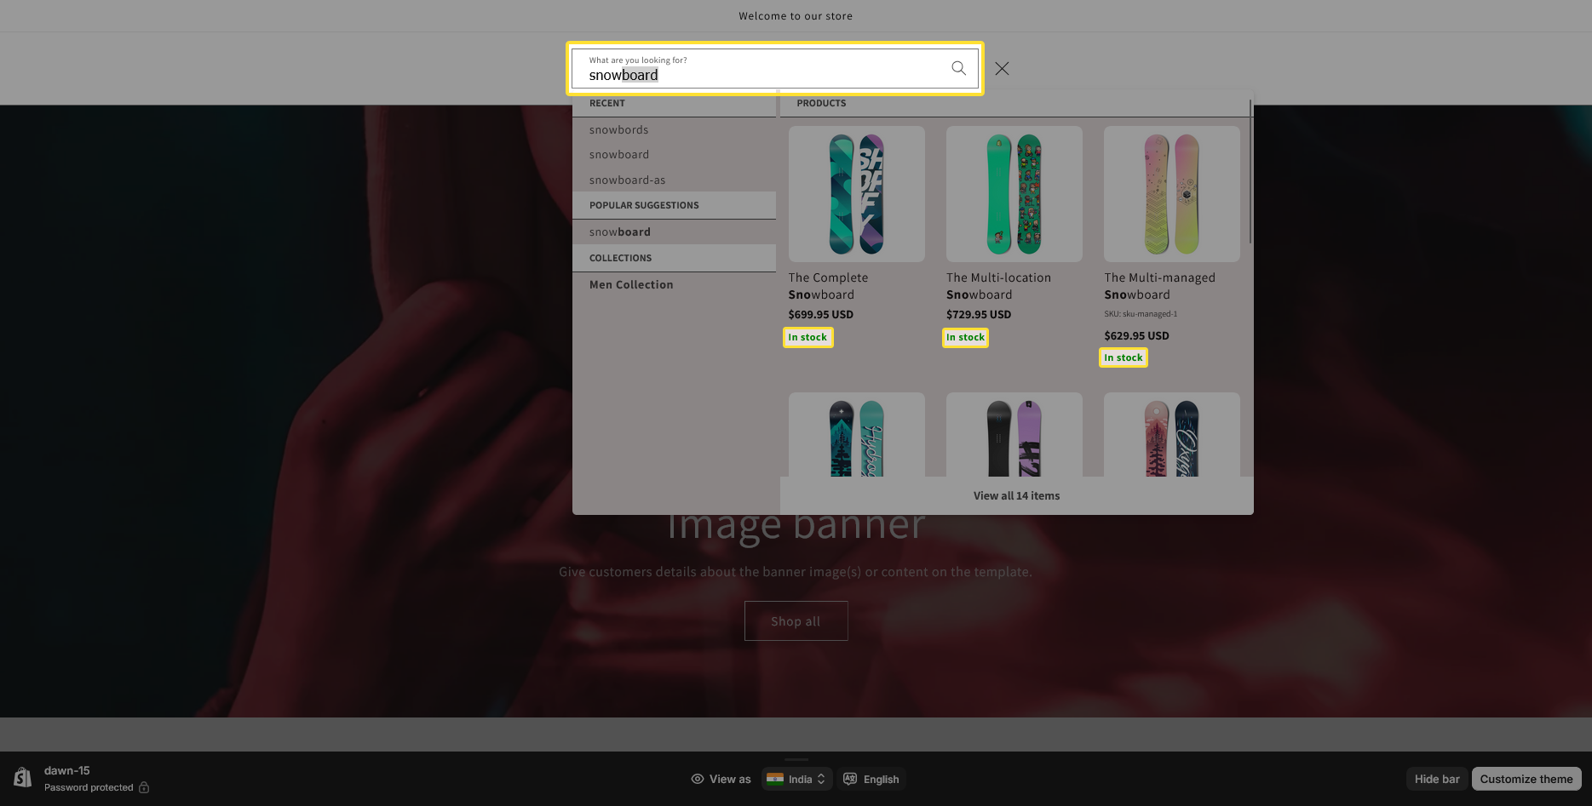The height and width of the screenshot is (806, 1592).
Task: Open The Complete Snowboard product thumbnail
Action: (856, 194)
